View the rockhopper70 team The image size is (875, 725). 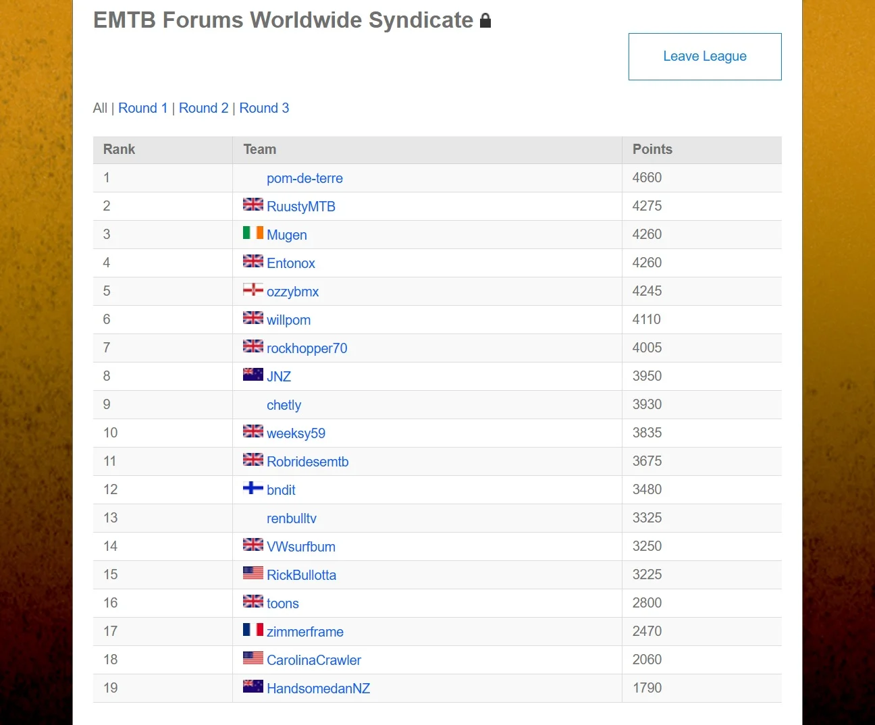[x=307, y=348]
